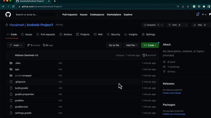
Task: Reload the page with refresh icon
Action: [13, 7]
